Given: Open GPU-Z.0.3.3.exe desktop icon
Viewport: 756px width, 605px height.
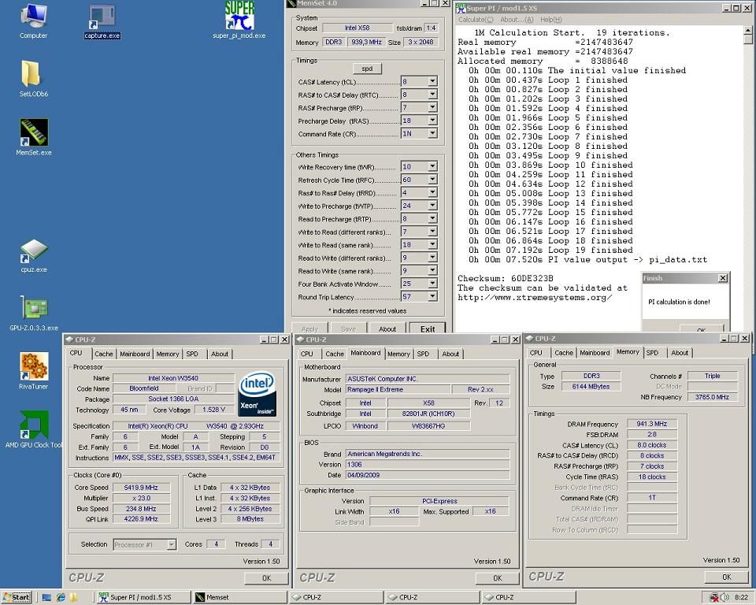Looking at the screenshot, I should [x=33, y=314].
